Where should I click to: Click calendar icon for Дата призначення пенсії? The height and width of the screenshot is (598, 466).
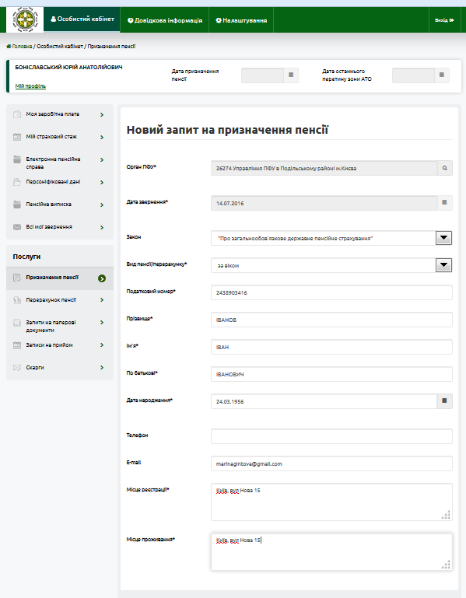pos(291,75)
